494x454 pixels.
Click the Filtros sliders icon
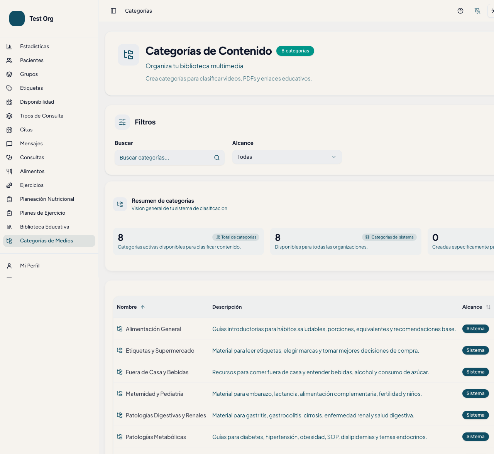click(x=122, y=122)
